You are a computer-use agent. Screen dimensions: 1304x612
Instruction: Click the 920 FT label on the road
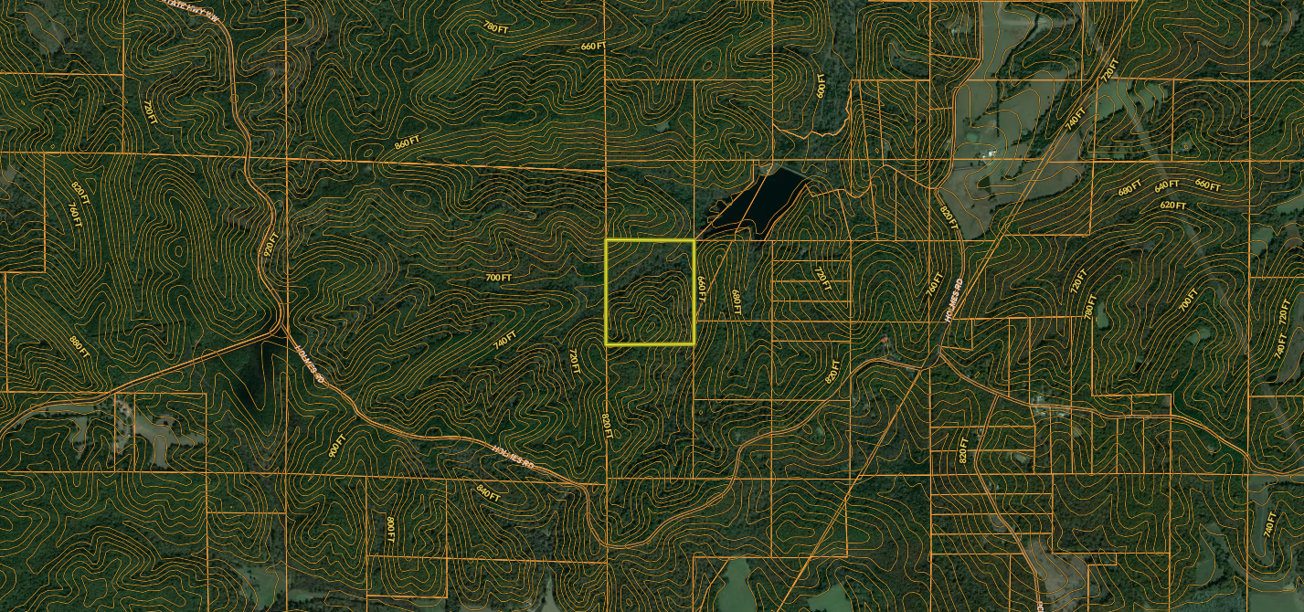pos(271,245)
